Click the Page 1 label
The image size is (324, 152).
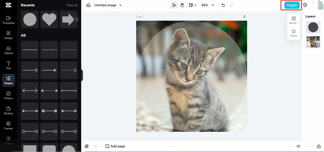tap(140, 17)
